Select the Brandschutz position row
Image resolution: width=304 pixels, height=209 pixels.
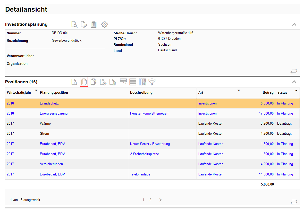[x=152, y=103]
